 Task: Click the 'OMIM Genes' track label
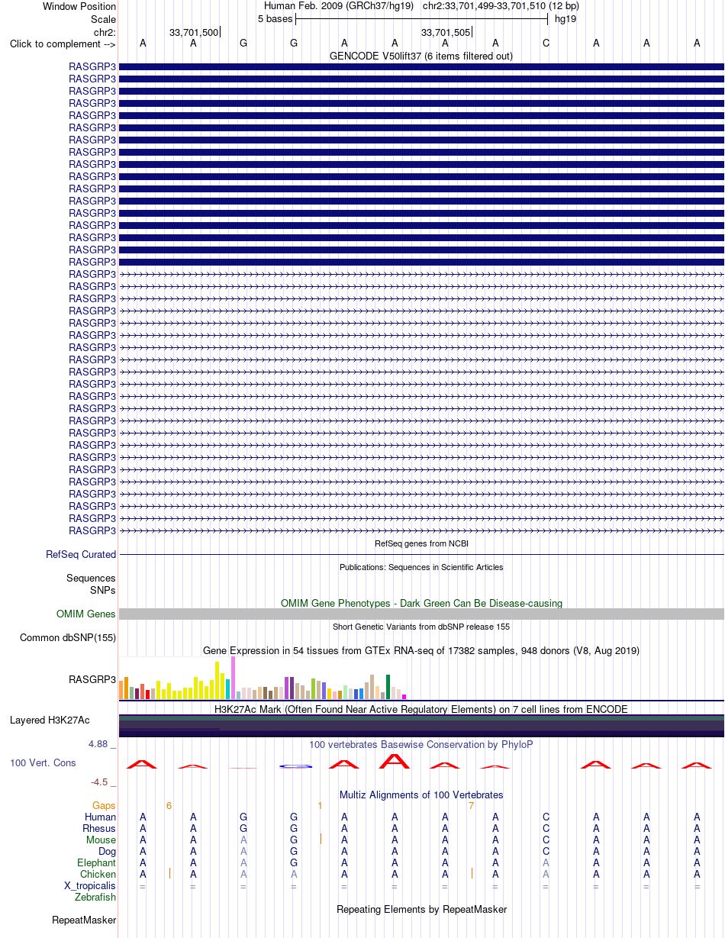tap(86, 614)
